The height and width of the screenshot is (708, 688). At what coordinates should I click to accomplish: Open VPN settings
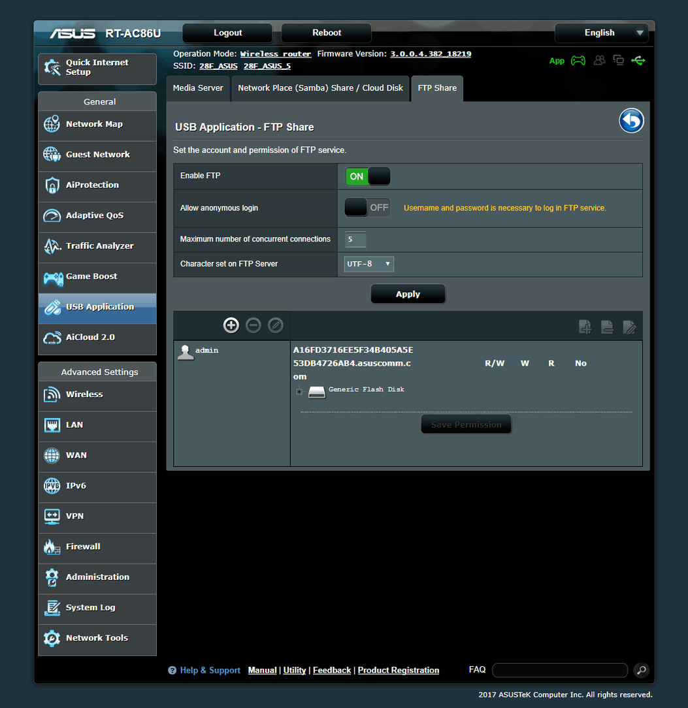(x=97, y=517)
